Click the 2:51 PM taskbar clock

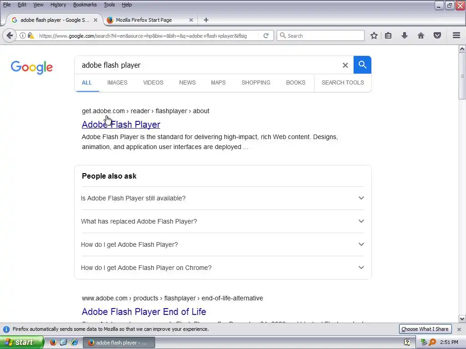449,342
